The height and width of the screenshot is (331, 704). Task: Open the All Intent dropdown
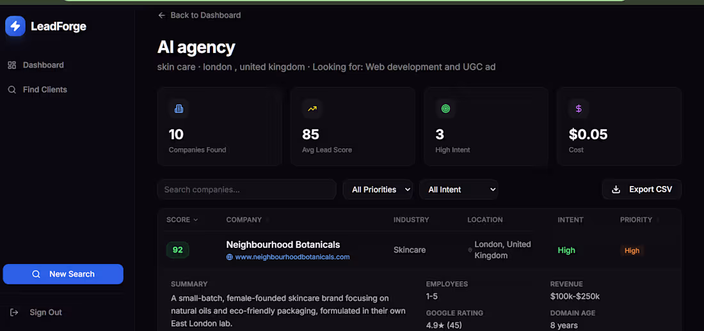pos(458,189)
